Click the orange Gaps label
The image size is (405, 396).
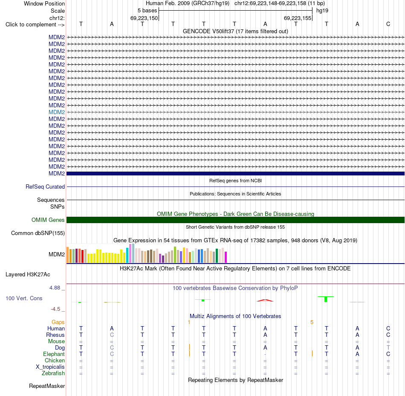[x=58, y=322]
